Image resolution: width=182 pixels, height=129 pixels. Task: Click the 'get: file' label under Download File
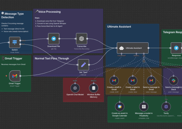pyautogui.click(x=54, y=49)
